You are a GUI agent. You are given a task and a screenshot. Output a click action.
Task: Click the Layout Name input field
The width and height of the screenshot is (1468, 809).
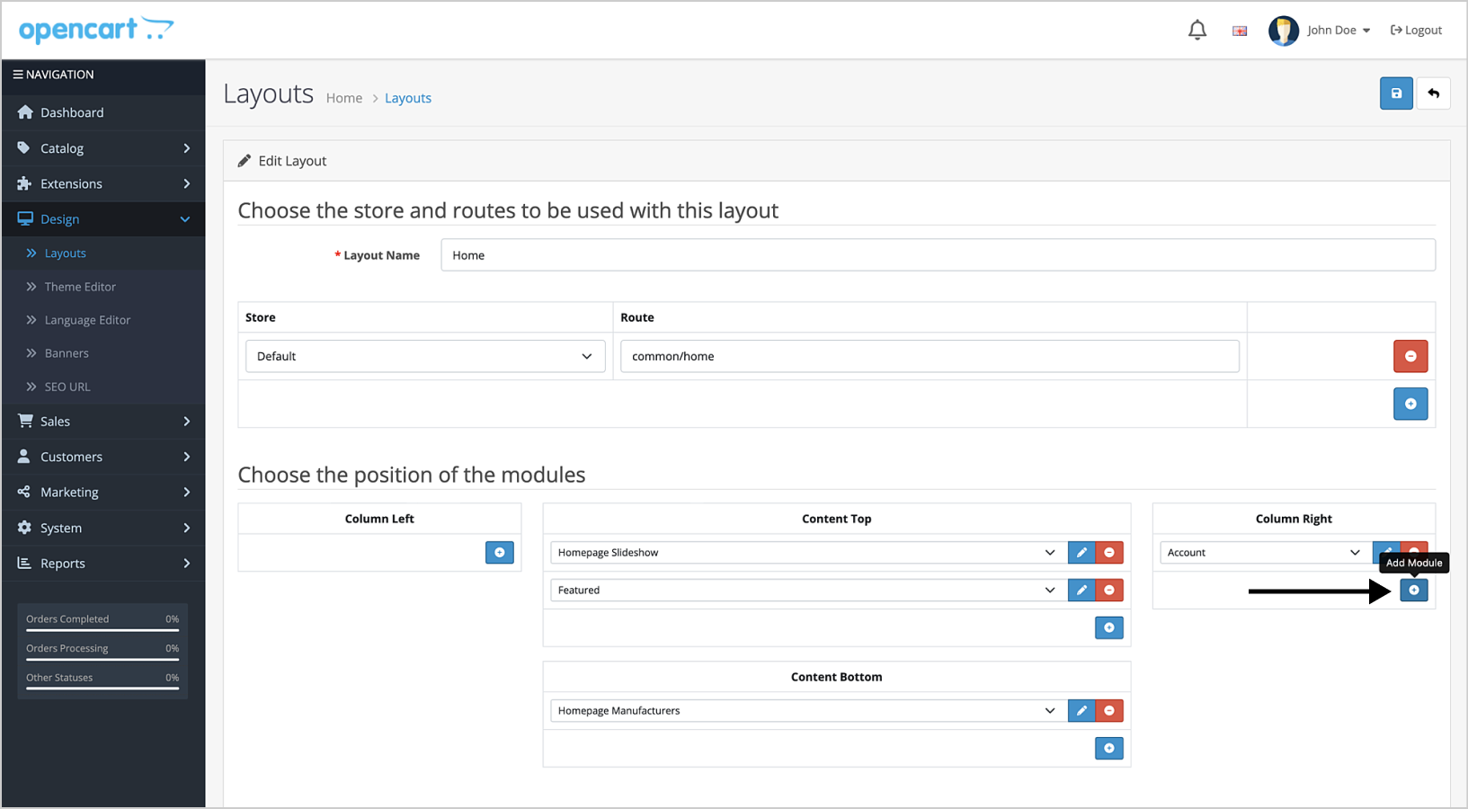937,255
